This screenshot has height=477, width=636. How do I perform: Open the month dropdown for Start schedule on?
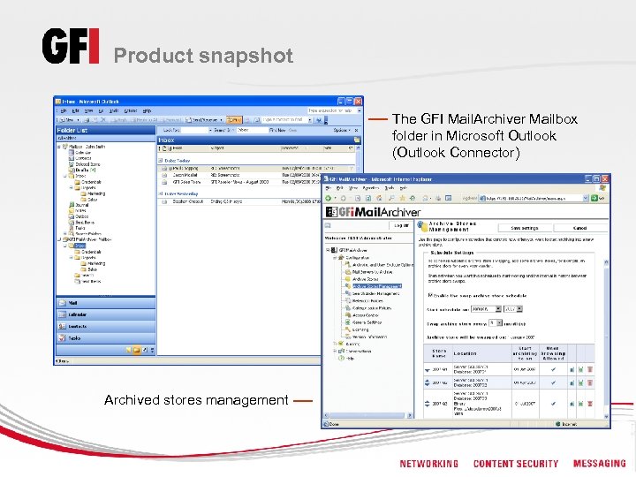[498, 309]
